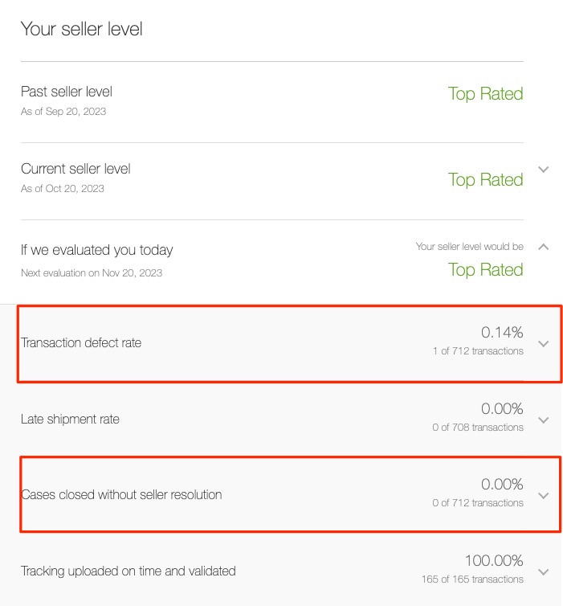Image resolution: width=563 pixels, height=606 pixels.
Task: Expand the Tracking uploaded on time chevron
Action: pos(544,571)
